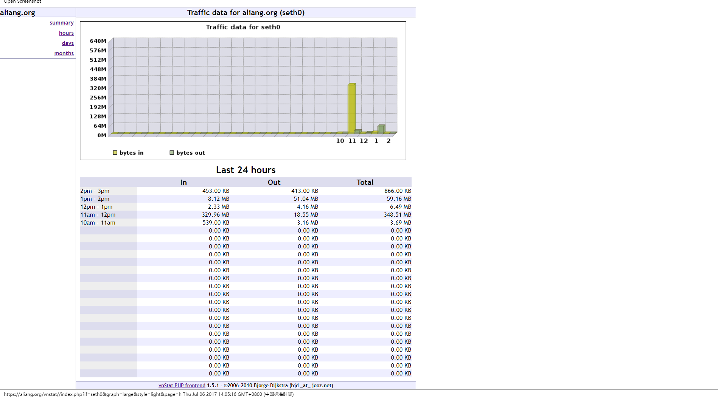The height and width of the screenshot is (397, 718).
Task: Click the 51.04 MB outbound value
Action: (306, 199)
